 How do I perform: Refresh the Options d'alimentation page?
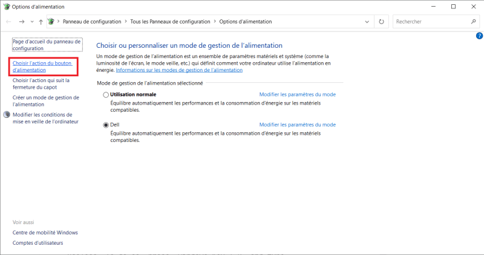point(382,22)
